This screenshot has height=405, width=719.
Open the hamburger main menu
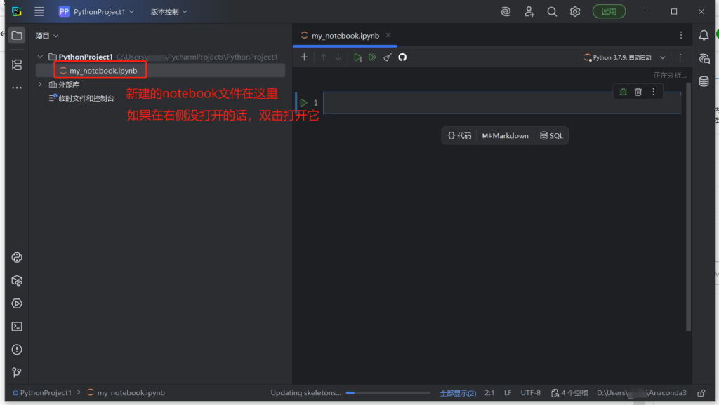tap(39, 12)
